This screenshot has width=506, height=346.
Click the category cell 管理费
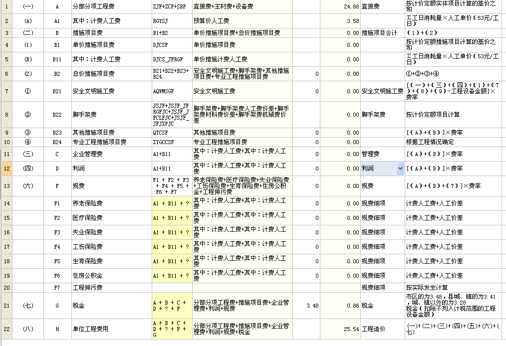(382, 154)
